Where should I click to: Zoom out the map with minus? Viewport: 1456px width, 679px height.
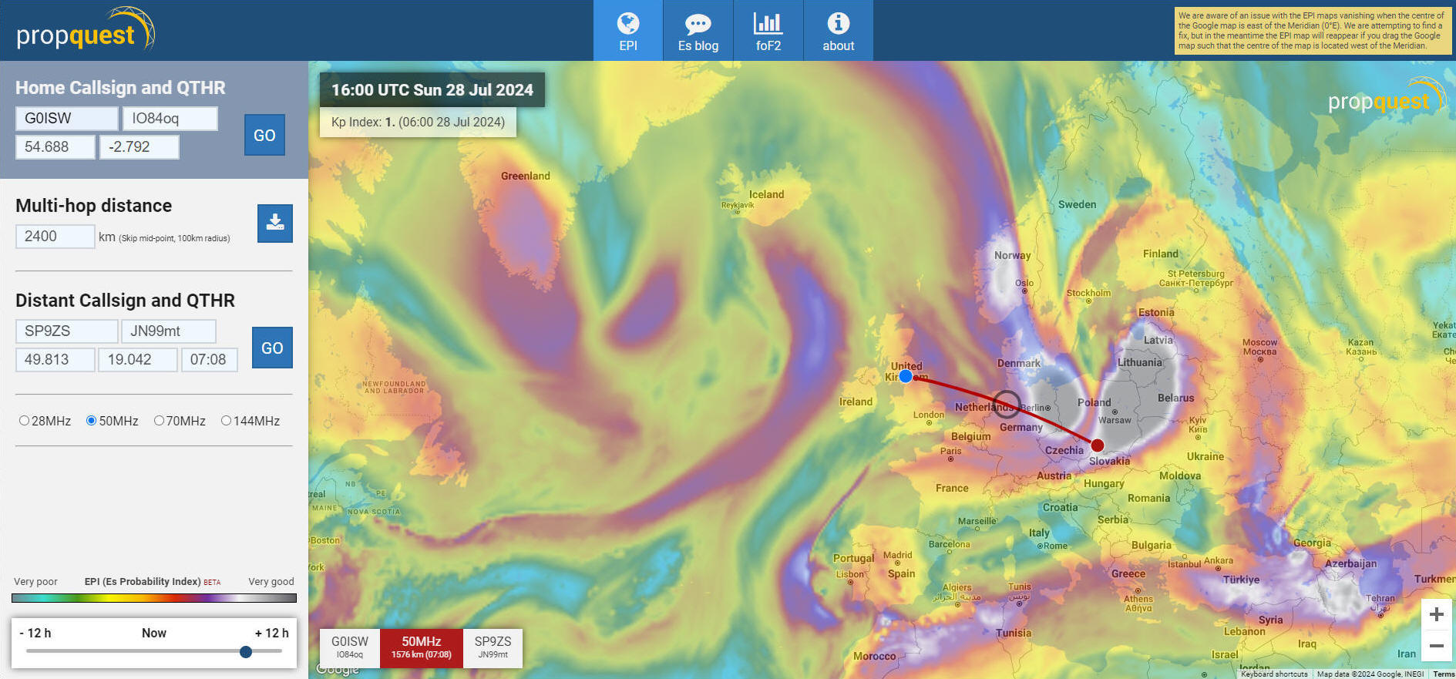(x=1437, y=645)
